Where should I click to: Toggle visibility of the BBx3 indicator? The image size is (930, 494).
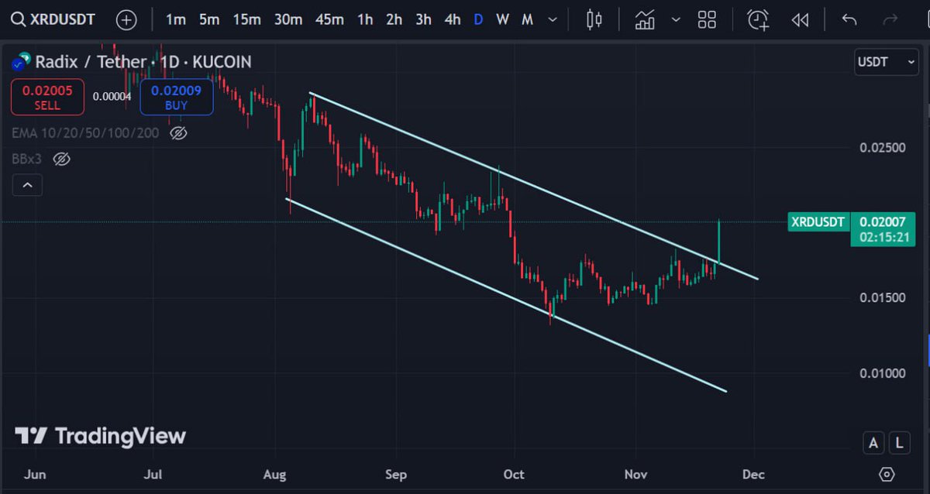point(61,159)
